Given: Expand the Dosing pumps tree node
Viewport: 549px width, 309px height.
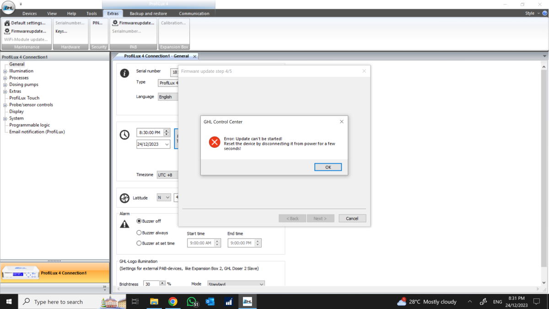Looking at the screenshot, I should [5, 85].
